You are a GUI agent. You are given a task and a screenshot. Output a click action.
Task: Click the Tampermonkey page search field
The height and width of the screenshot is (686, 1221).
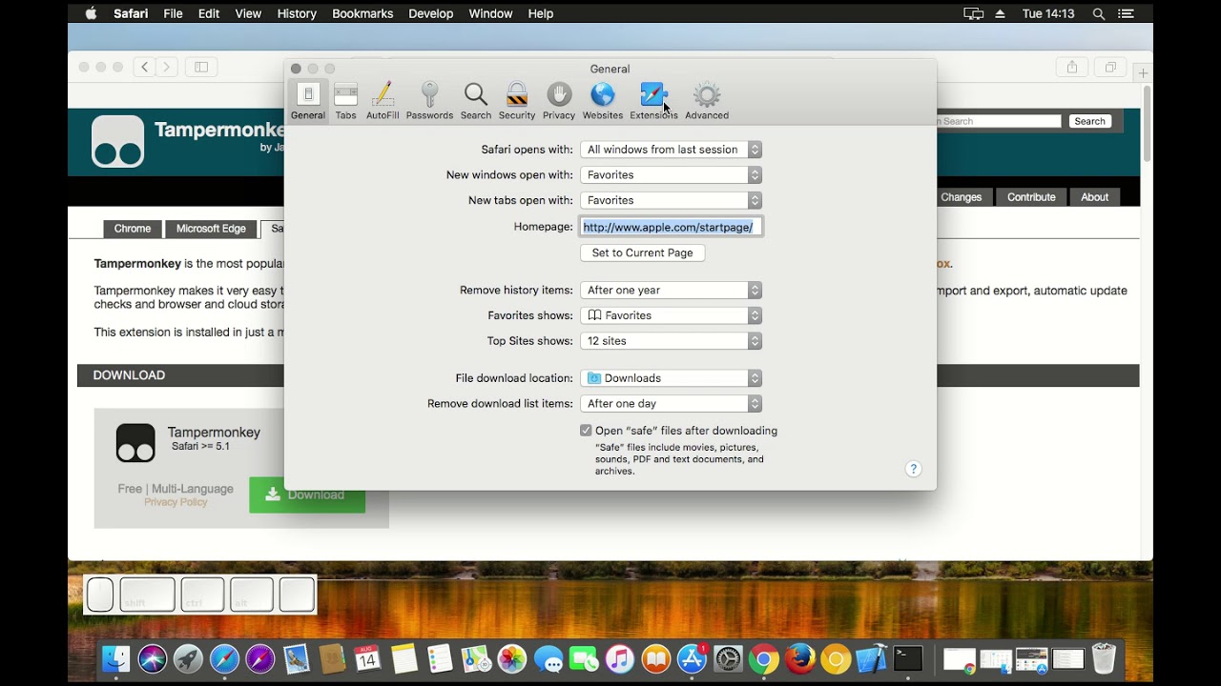pyautogui.click(x=998, y=121)
